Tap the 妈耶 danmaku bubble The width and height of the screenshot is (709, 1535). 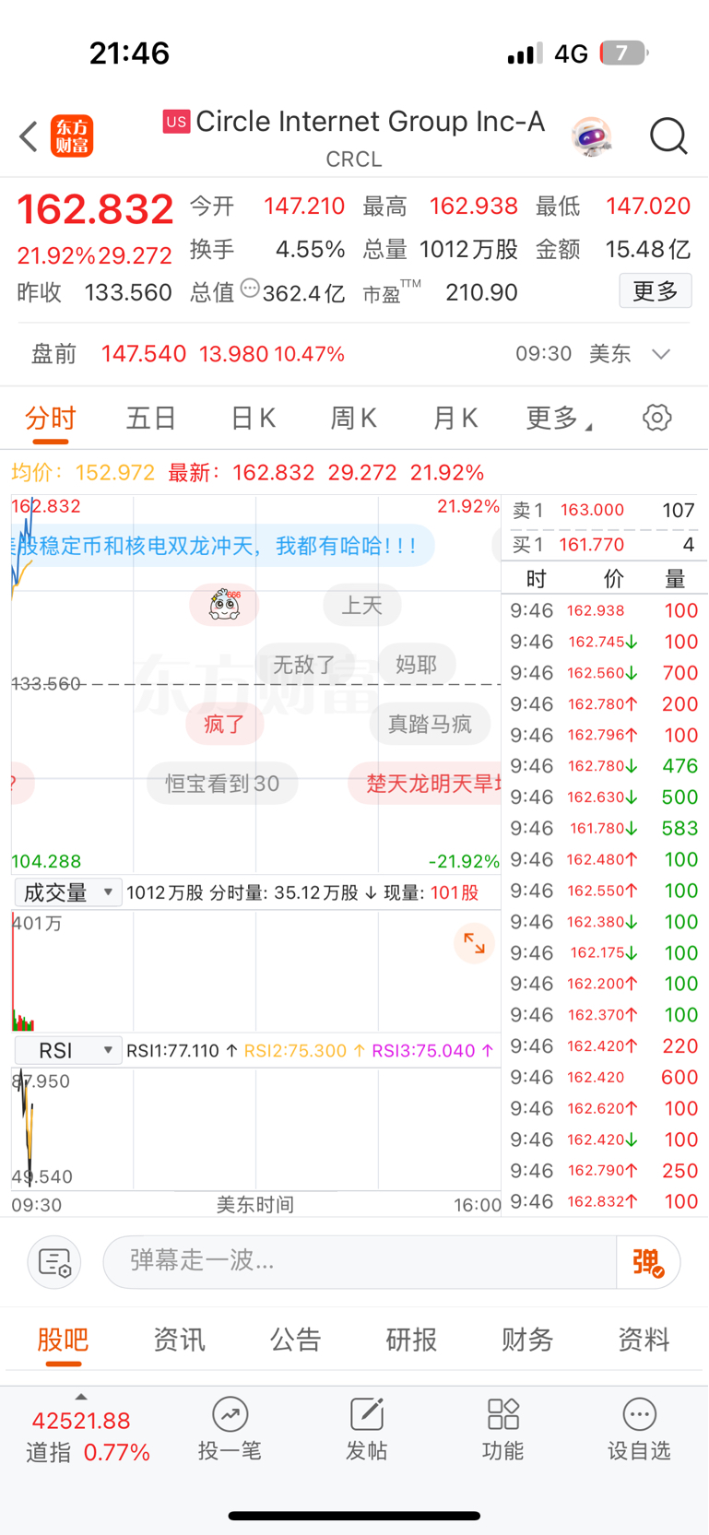point(416,664)
